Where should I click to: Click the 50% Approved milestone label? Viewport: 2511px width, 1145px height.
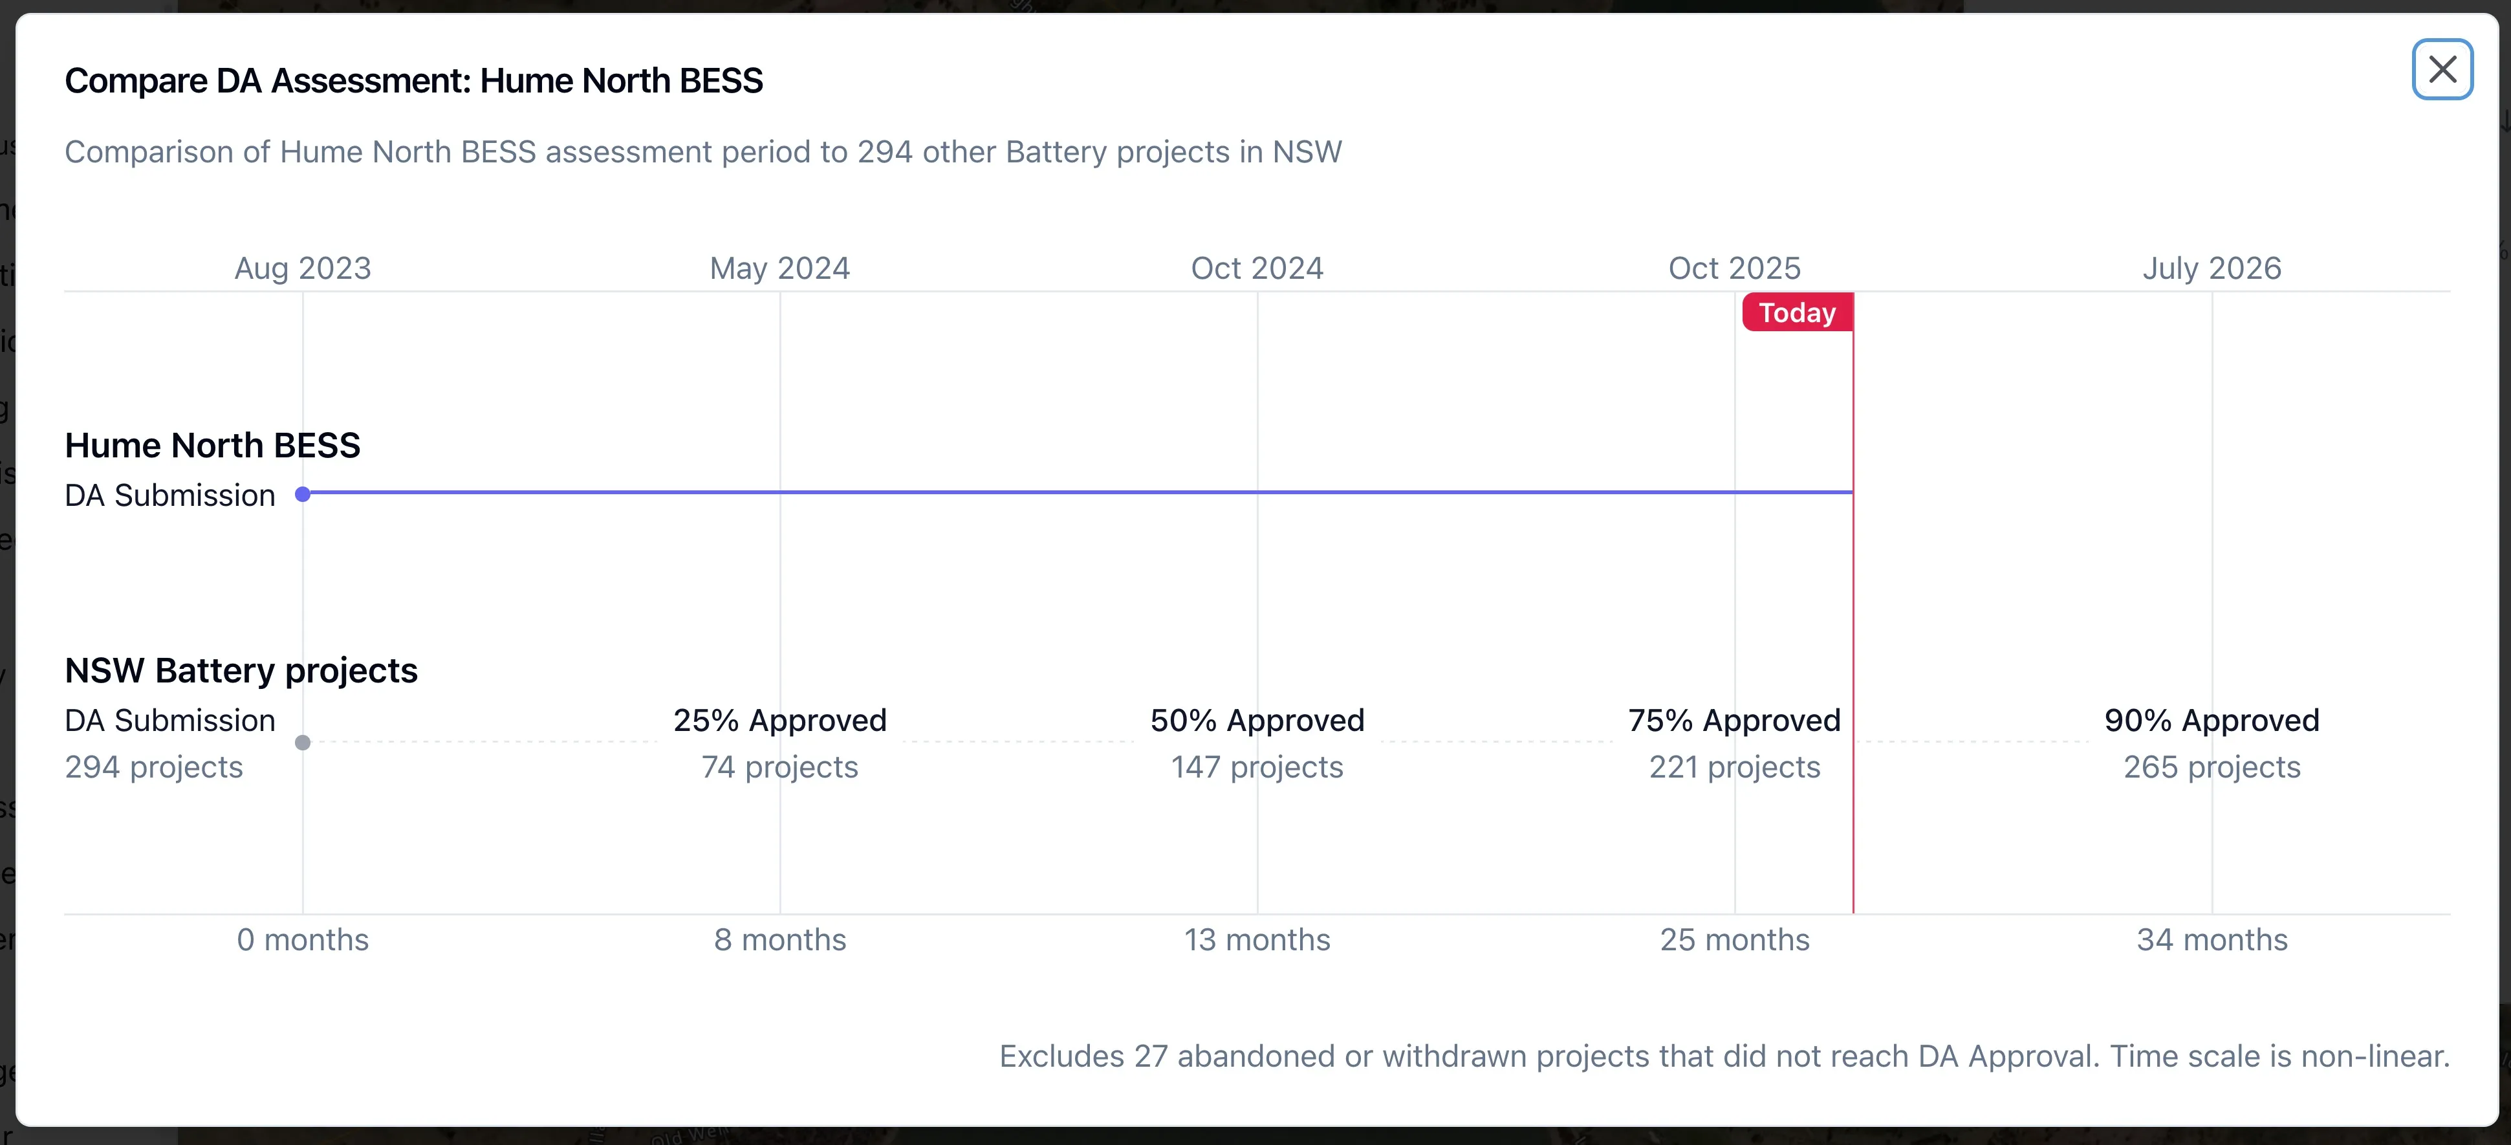point(1257,720)
